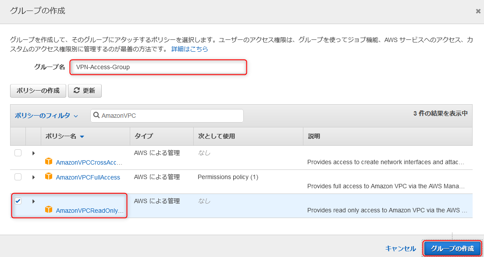Open the AmazonVPCReadOnly… policy link
This screenshot has height=257, width=484.
89,211
